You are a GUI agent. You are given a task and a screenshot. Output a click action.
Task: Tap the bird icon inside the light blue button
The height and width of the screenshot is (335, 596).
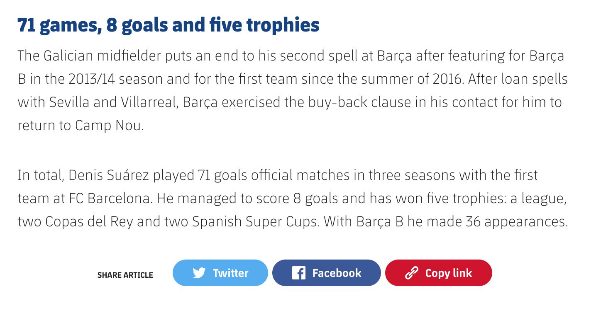[200, 273]
